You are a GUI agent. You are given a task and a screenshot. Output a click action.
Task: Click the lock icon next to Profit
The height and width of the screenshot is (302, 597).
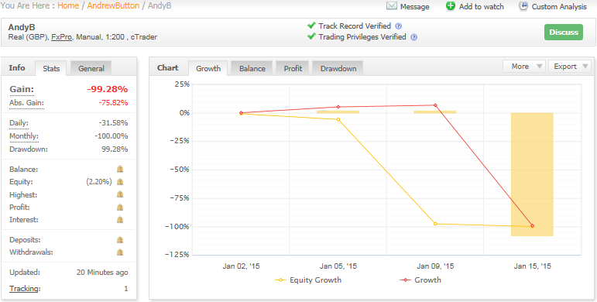(x=120, y=208)
